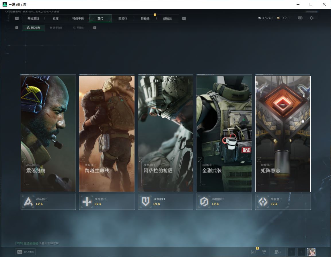Open the mail envelope icon
331x257 pixels.
(x=300, y=18)
